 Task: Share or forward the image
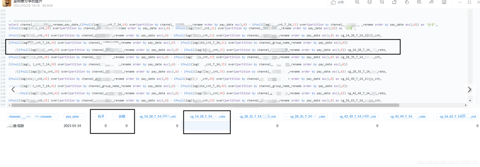pos(432,2)
